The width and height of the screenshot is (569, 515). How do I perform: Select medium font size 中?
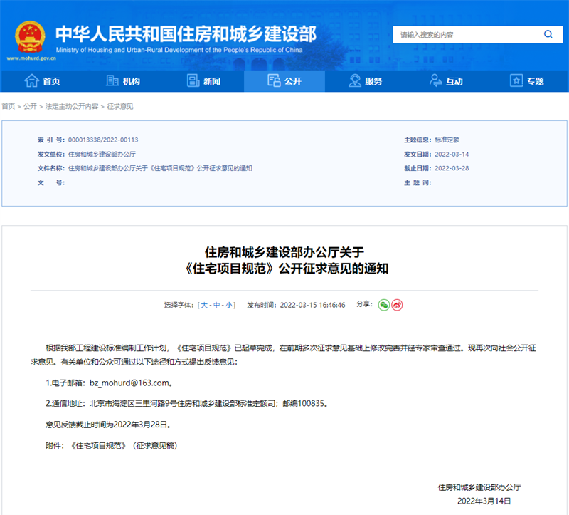(x=217, y=305)
